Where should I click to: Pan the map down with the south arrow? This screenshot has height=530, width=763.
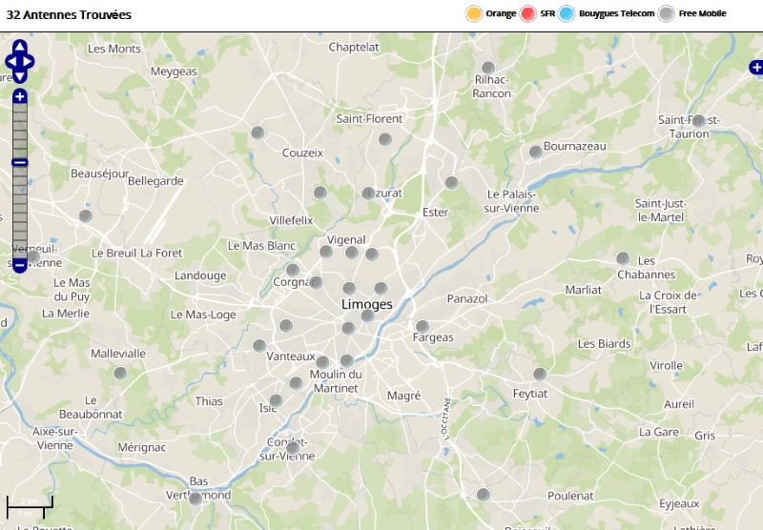(19, 77)
